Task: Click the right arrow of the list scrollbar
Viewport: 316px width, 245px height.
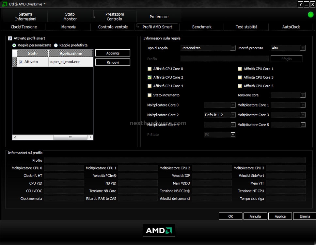Action: point(90,137)
